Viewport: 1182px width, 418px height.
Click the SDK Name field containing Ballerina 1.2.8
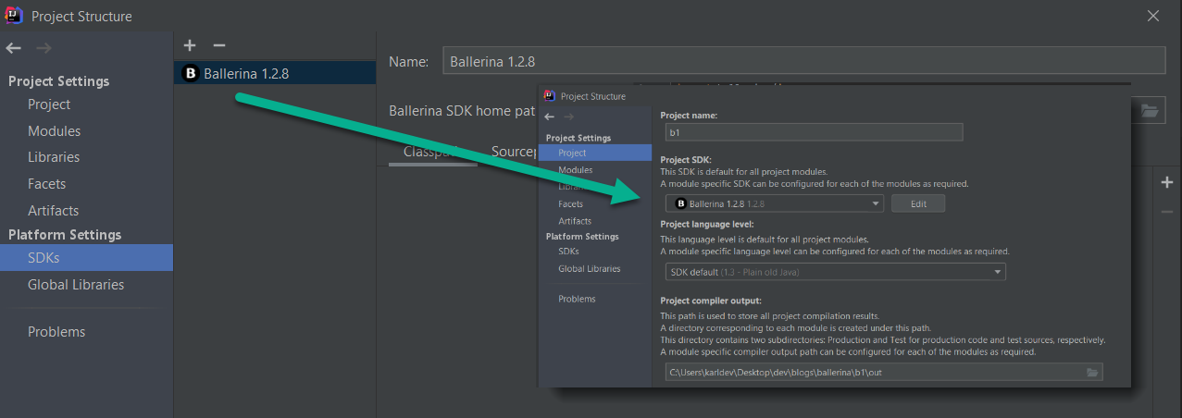[803, 61]
